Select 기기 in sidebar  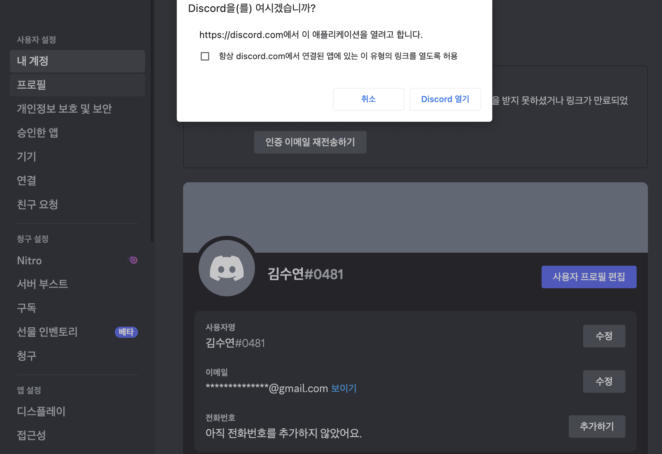click(77, 157)
